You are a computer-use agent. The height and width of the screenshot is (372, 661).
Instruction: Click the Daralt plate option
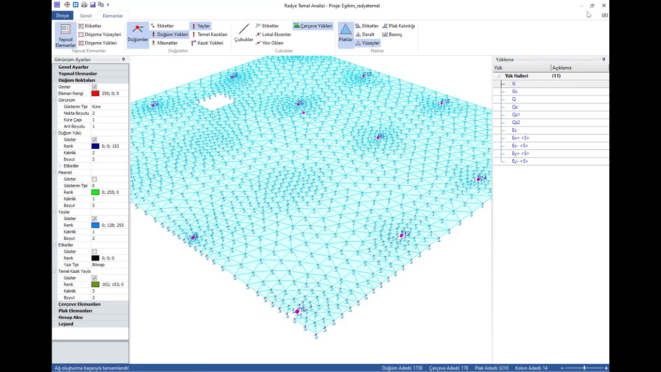(365, 35)
